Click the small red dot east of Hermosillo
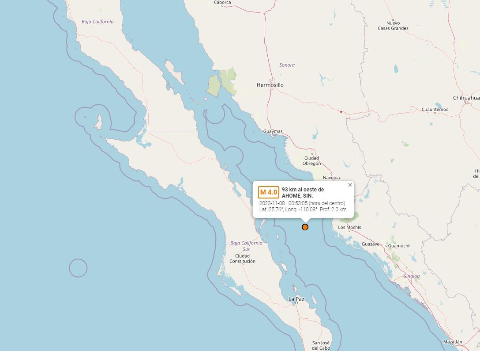Image resolution: width=480 pixels, height=351 pixels. click(341, 112)
